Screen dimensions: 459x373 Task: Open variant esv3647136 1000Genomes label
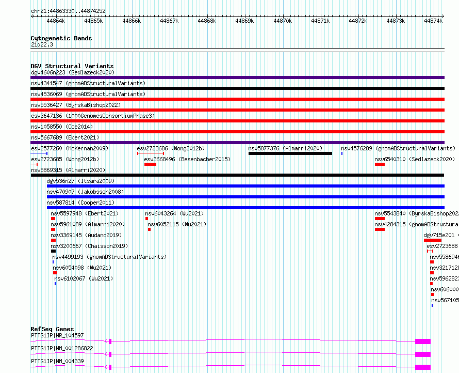click(93, 116)
